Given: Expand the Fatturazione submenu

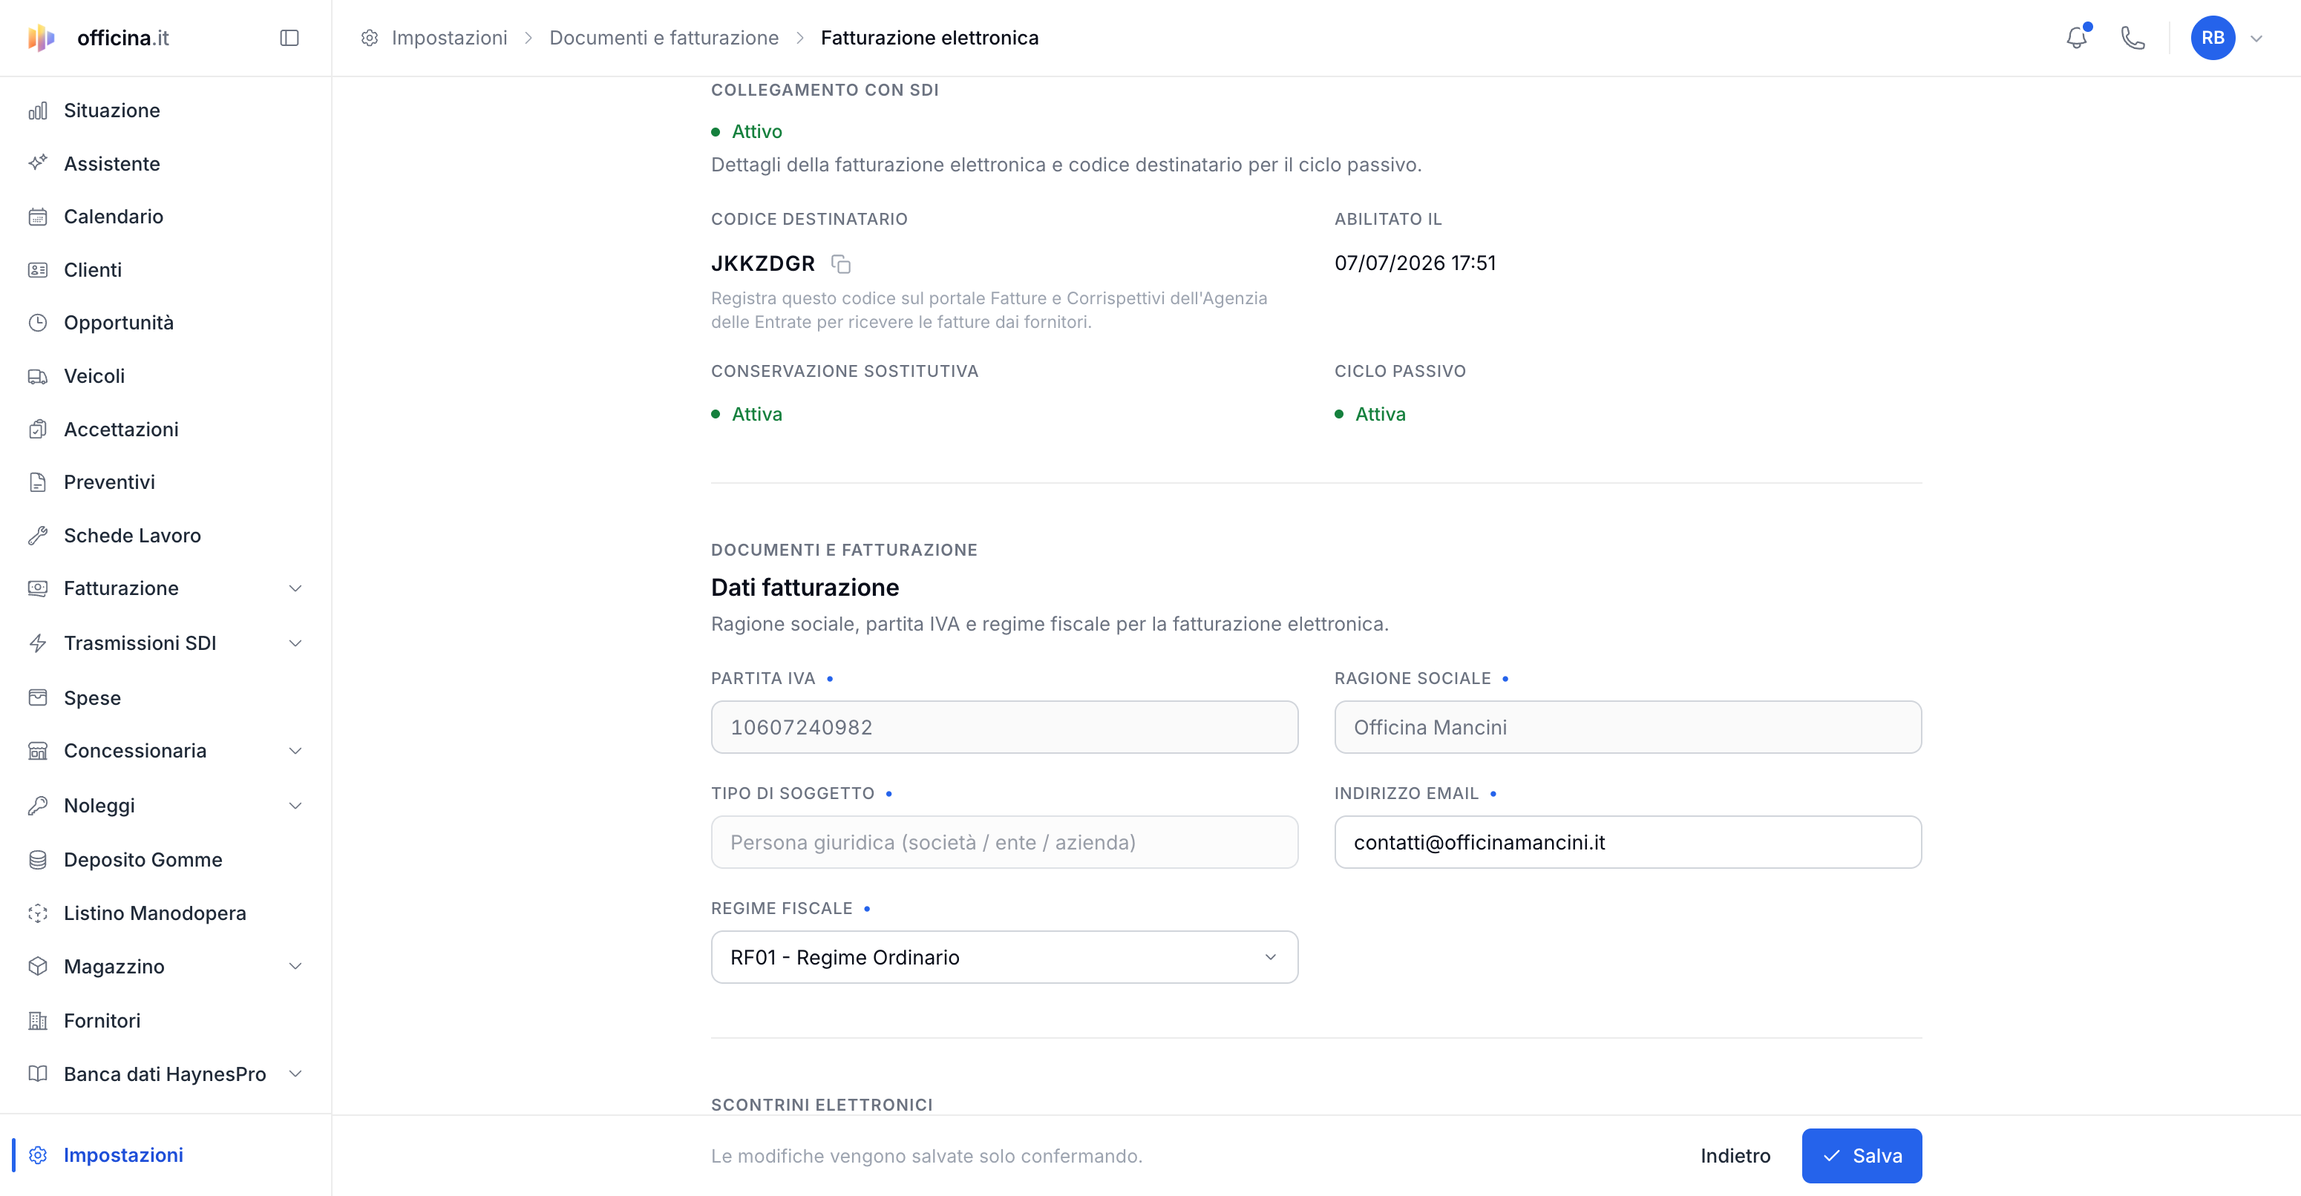Looking at the screenshot, I should 295,588.
